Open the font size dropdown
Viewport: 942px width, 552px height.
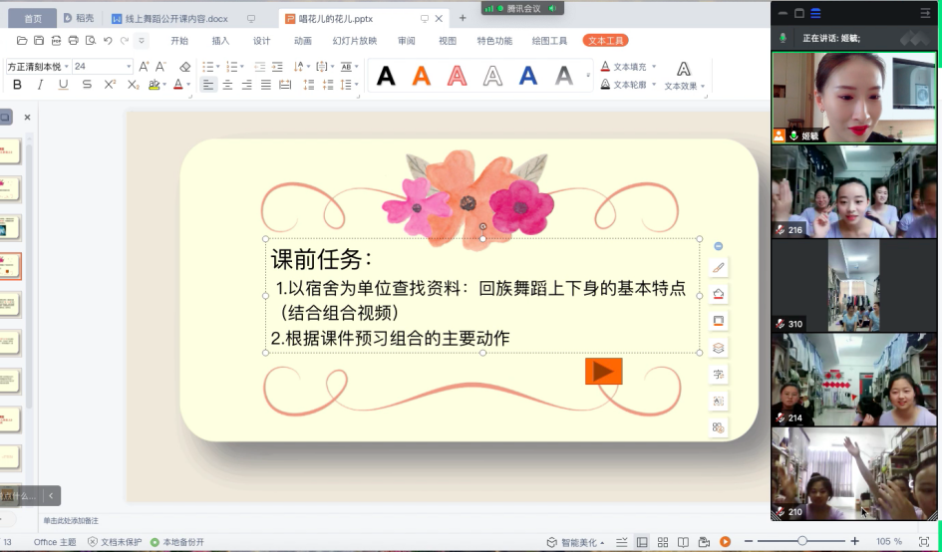129,67
